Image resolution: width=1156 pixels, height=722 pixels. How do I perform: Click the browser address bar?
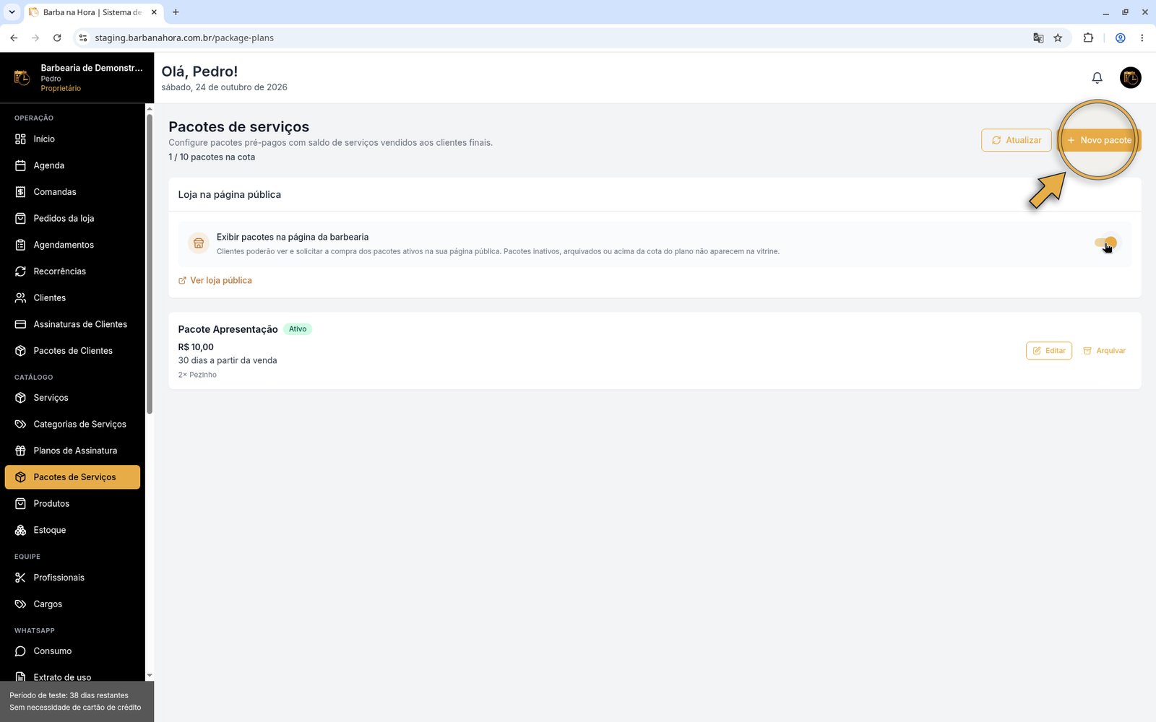click(x=549, y=38)
